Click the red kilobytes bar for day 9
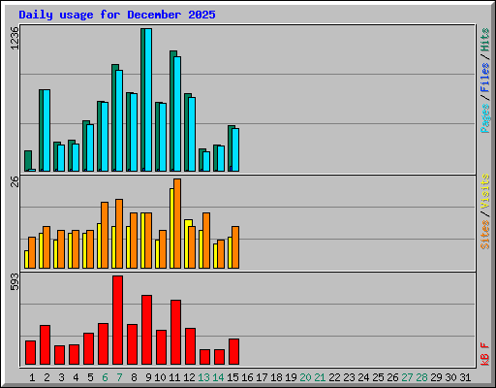This screenshot has width=496, height=388. (x=146, y=330)
